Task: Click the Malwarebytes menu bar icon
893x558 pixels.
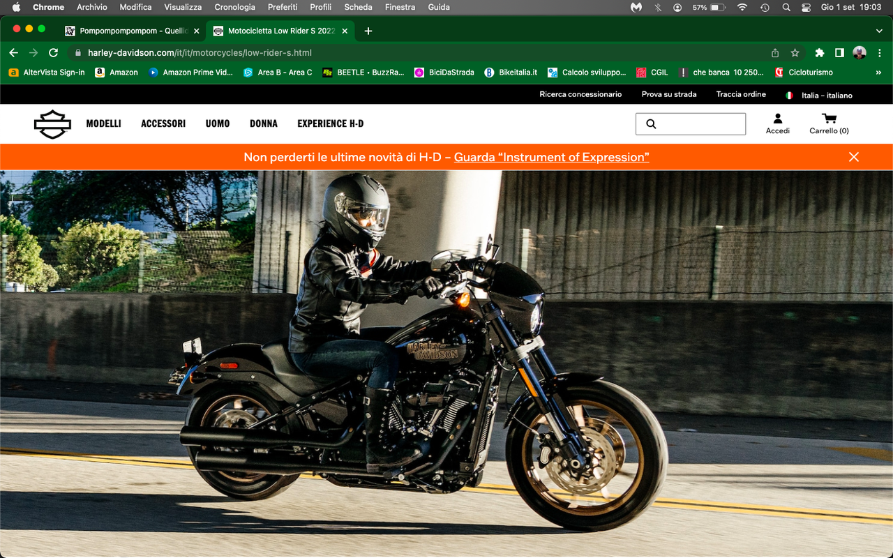Action: coord(636,7)
